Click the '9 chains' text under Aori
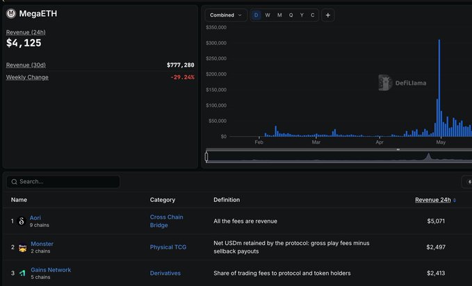Viewport: 472px width, 286px height. click(x=39, y=225)
